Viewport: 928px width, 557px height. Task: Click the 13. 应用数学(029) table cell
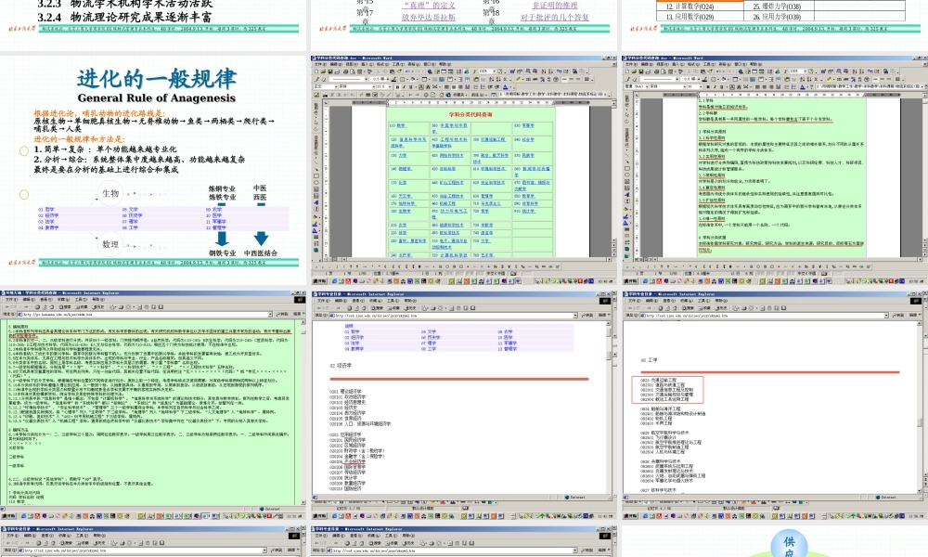point(700,17)
